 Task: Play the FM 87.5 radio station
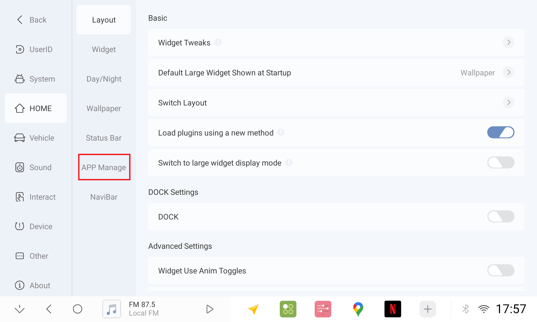coord(209,309)
